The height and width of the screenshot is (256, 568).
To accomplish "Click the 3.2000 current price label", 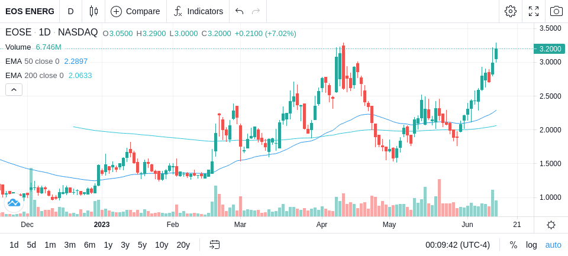I will [549, 49].
